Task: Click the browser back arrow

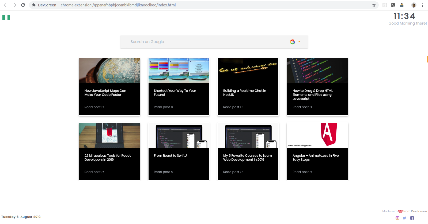Action: (x=6, y=5)
